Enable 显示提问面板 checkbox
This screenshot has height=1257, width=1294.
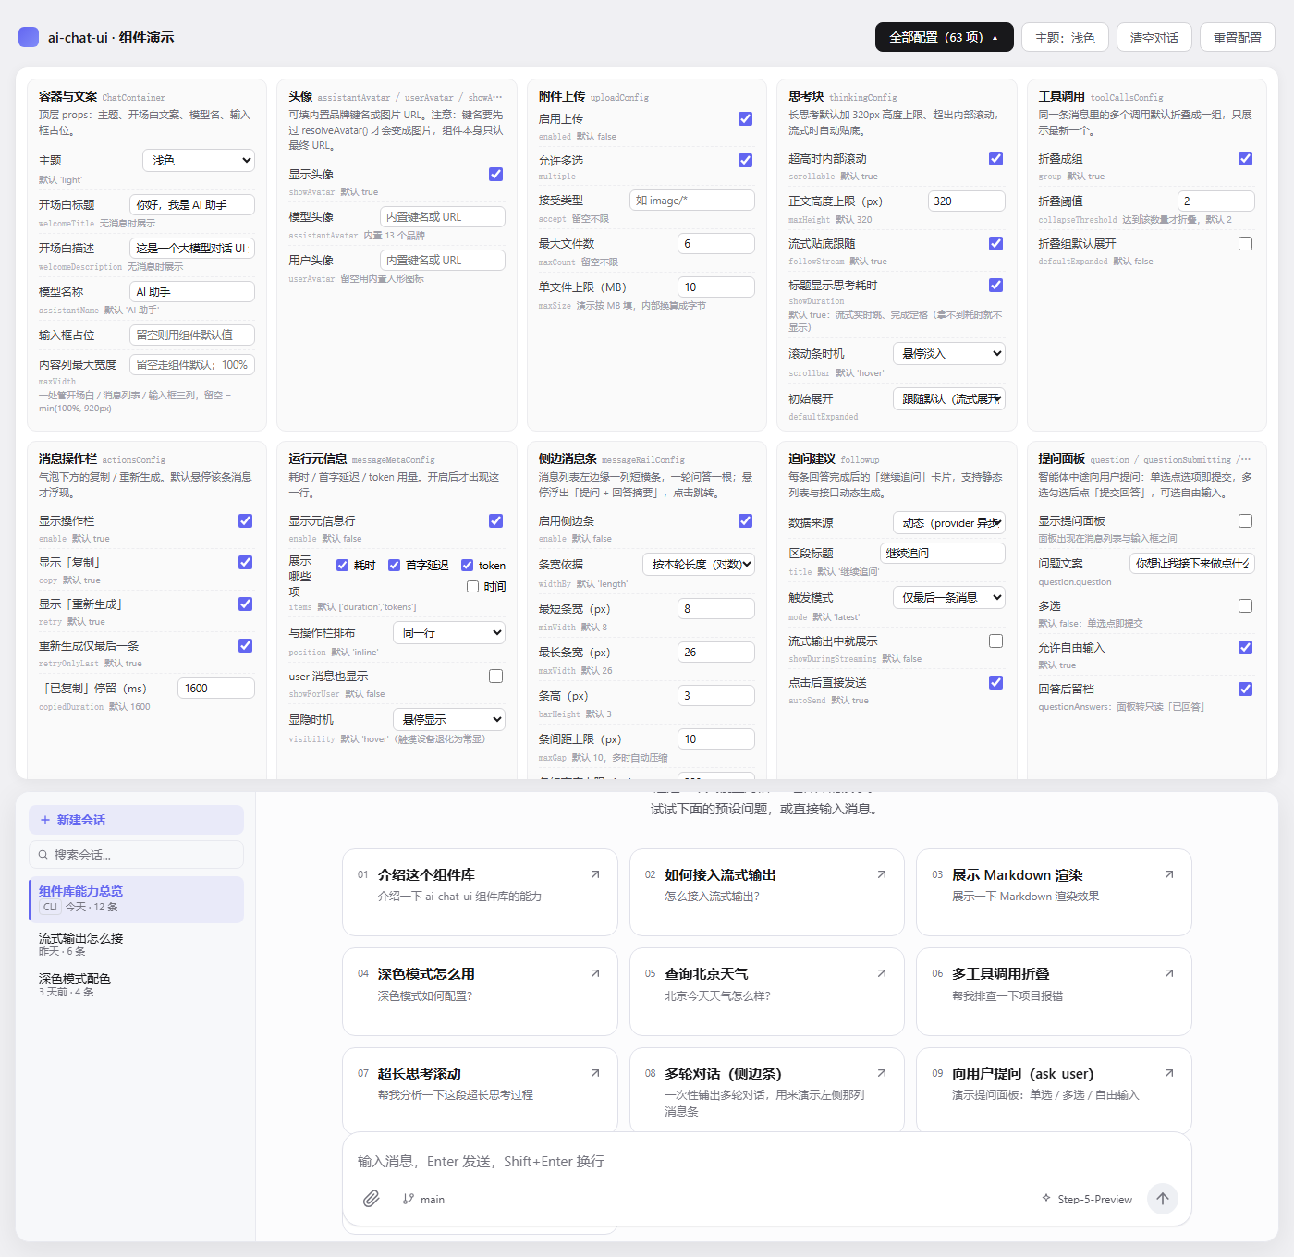coord(1246,520)
